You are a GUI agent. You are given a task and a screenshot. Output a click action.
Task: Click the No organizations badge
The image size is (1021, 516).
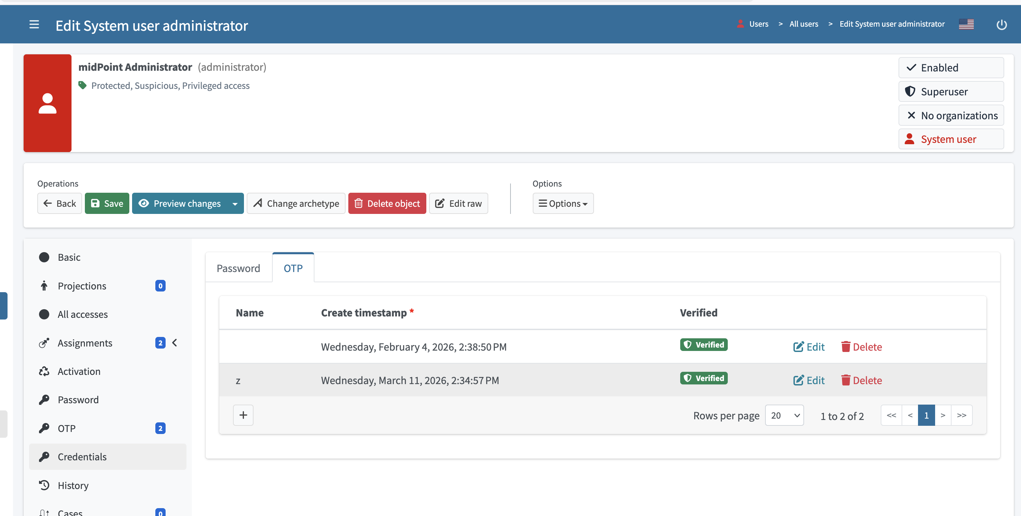(951, 115)
